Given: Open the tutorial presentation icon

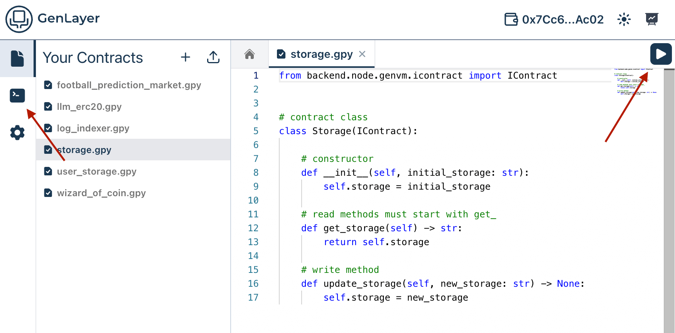Looking at the screenshot, I should (651, 19).
